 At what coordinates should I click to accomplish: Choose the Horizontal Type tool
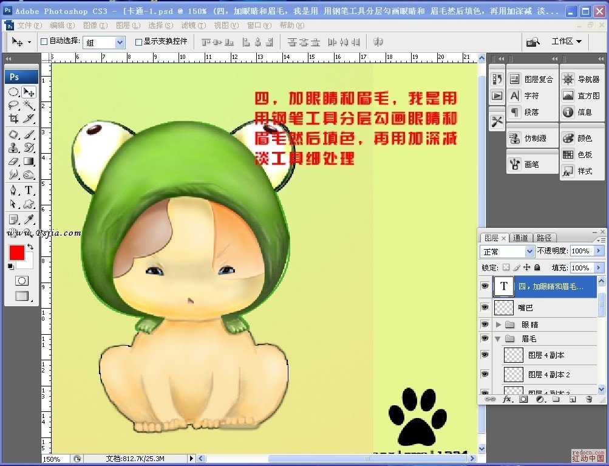pos(29,190)
